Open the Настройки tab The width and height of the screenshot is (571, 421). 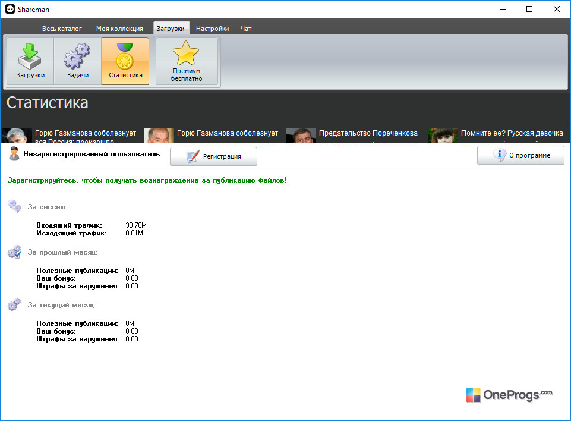tap(212, 29)
